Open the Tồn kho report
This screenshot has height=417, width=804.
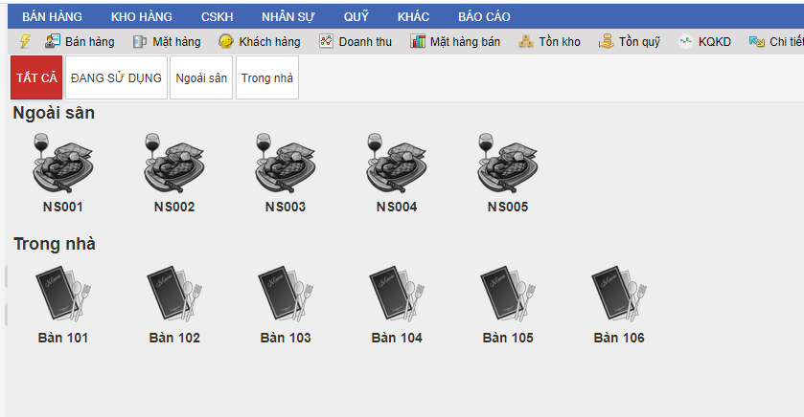click(x=549, y=41)
